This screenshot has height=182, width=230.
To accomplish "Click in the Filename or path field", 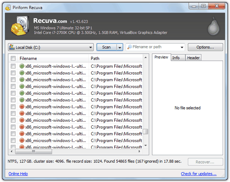I will tap(155, 47).
